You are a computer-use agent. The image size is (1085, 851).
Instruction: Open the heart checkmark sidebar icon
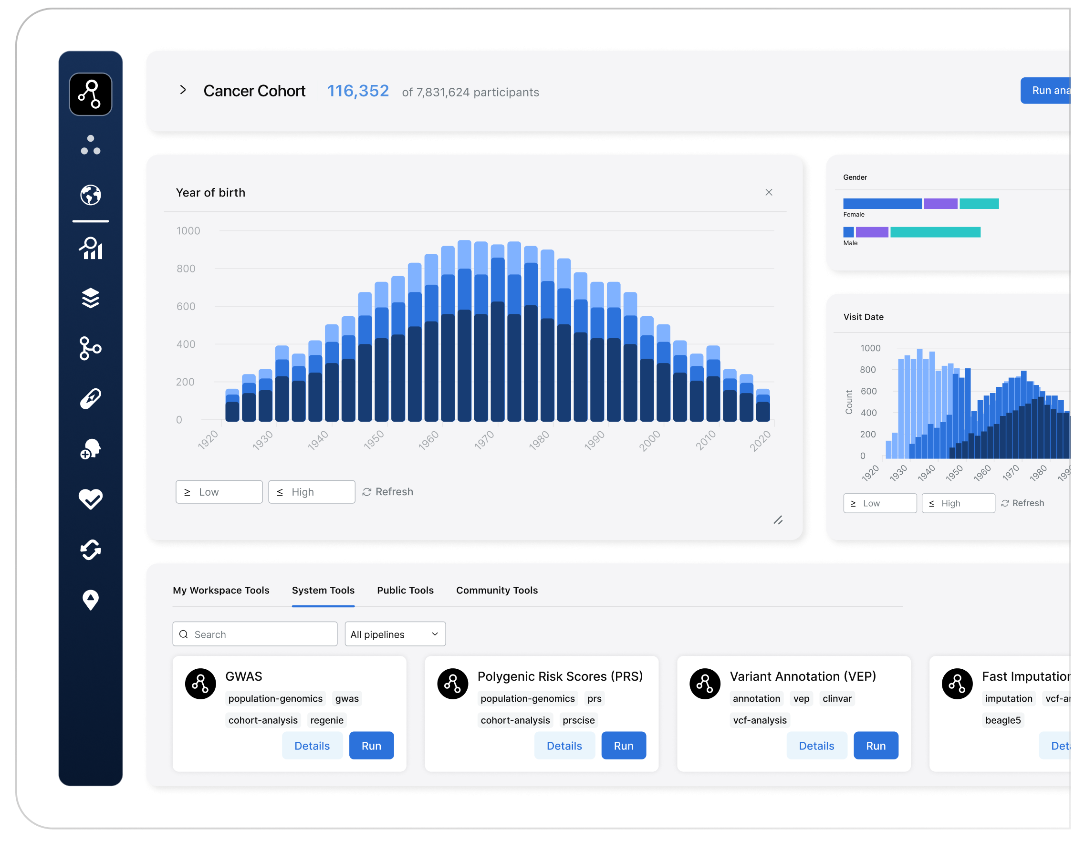91,499
